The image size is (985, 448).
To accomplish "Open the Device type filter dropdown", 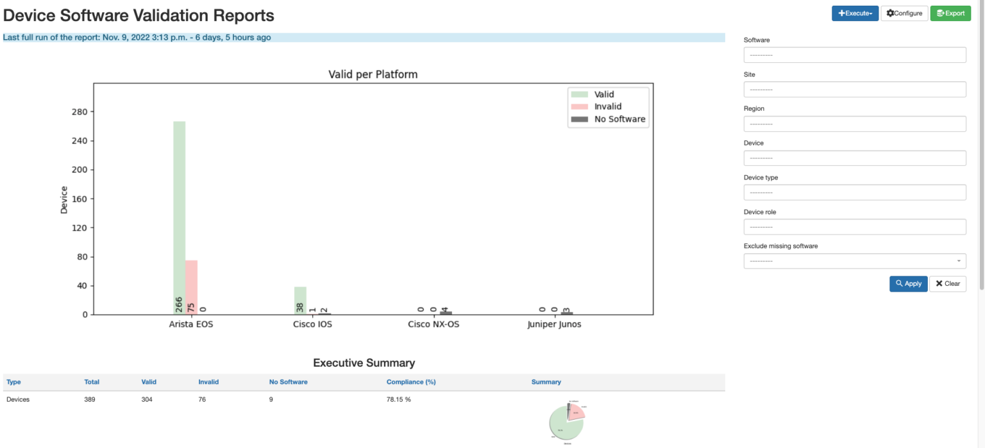I will pos(854,192).
